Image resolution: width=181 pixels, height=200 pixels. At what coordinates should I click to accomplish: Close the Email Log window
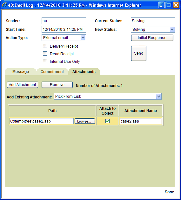pyautogui.click(x=176, y=5)
